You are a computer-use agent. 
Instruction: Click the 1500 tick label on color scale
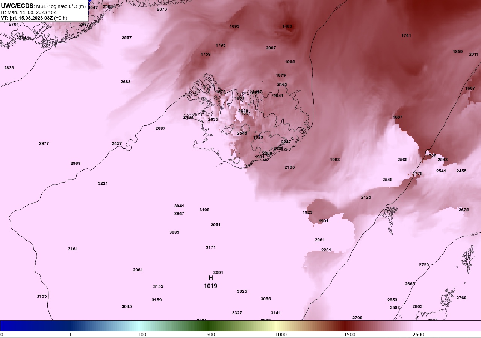(349, 335)
